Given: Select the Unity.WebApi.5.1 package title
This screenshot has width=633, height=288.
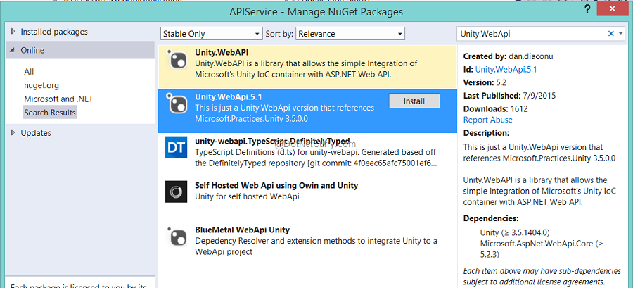Looking at the screenshot, I should coord(229,96).
